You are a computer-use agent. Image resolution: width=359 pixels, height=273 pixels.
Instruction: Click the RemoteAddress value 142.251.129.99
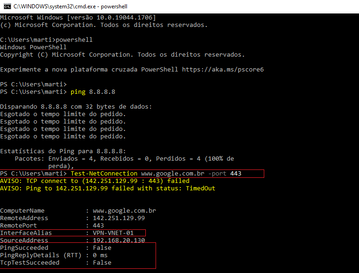119,218
